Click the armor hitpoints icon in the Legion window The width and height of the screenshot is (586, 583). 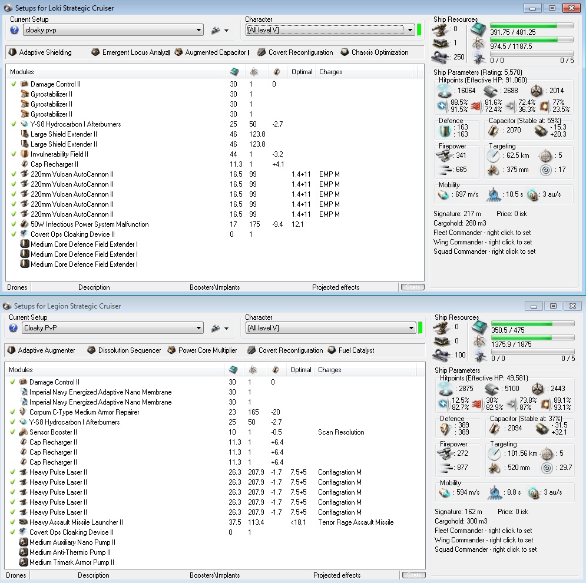tap(491, 389)
